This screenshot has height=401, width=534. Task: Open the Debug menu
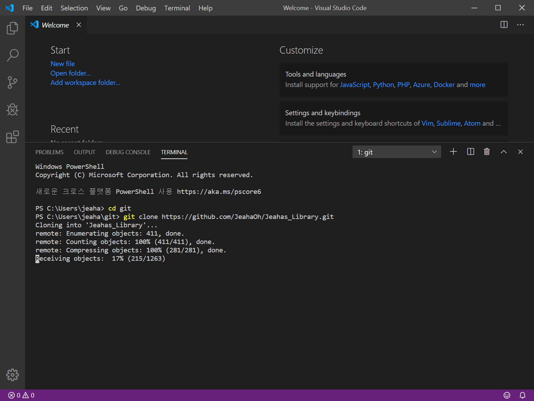pyautogui.click(x=146, y=8)
